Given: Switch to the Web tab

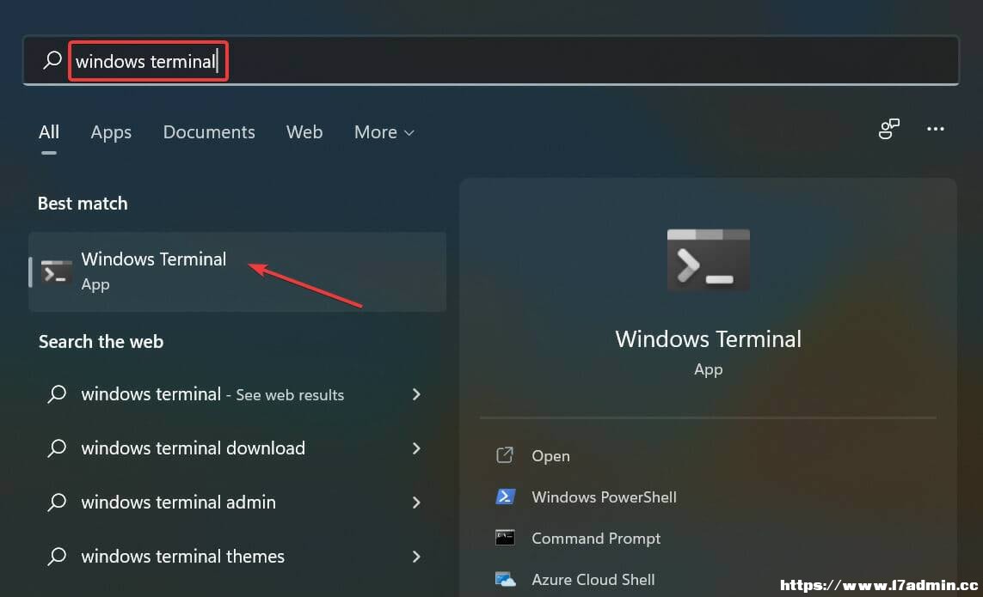Looking at the screenshot, I should tap(304, 132).
